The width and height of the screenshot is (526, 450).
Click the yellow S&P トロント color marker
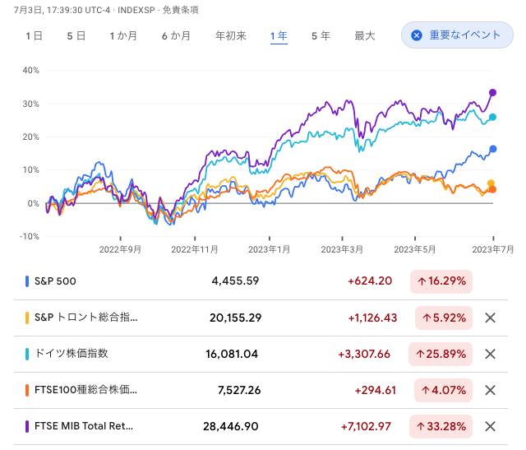27,318
